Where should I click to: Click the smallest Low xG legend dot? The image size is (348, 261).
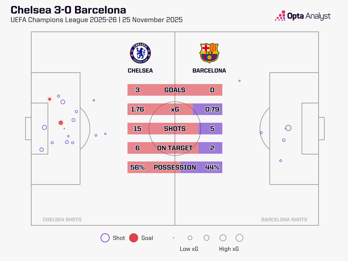(173, 238)
